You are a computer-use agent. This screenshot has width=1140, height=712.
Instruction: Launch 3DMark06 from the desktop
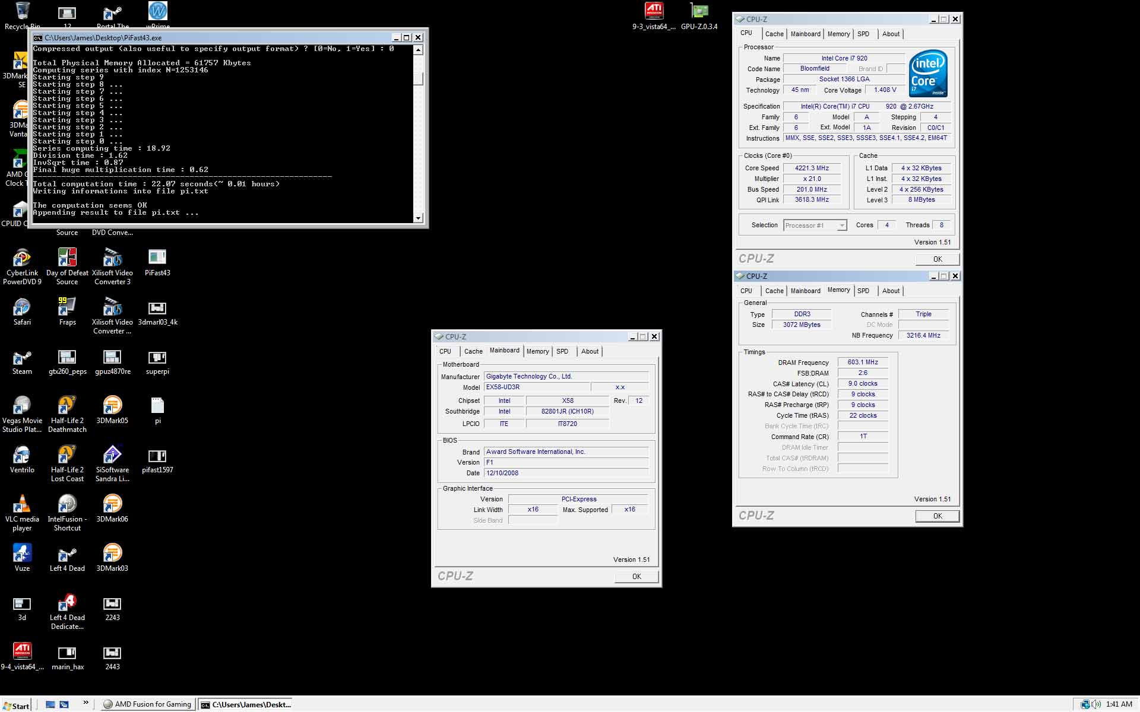[x=112, y=504]
